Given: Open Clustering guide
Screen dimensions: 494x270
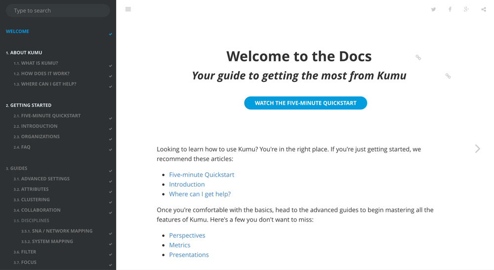Looking at the screenshot, I should coord(32,199).
